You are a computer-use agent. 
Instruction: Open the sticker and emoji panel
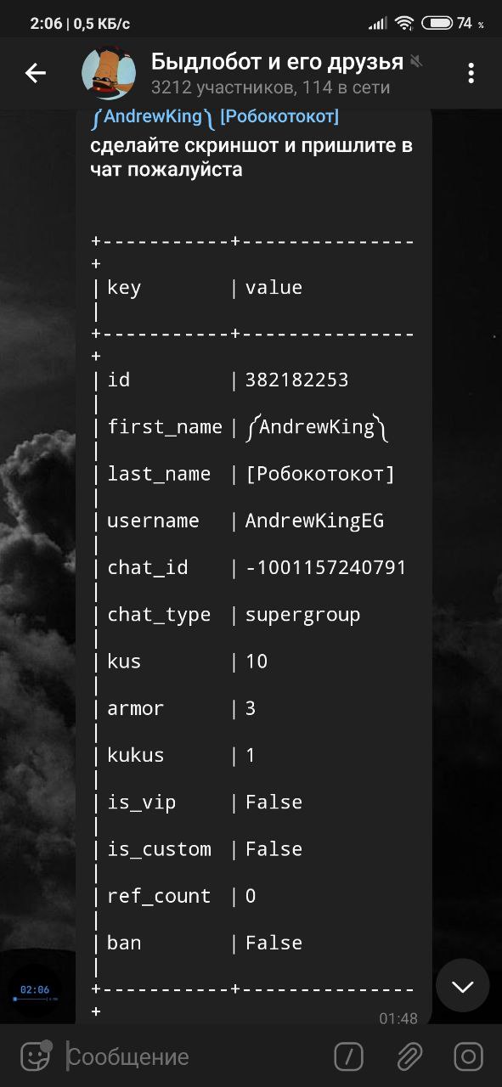coord(35,1056)
